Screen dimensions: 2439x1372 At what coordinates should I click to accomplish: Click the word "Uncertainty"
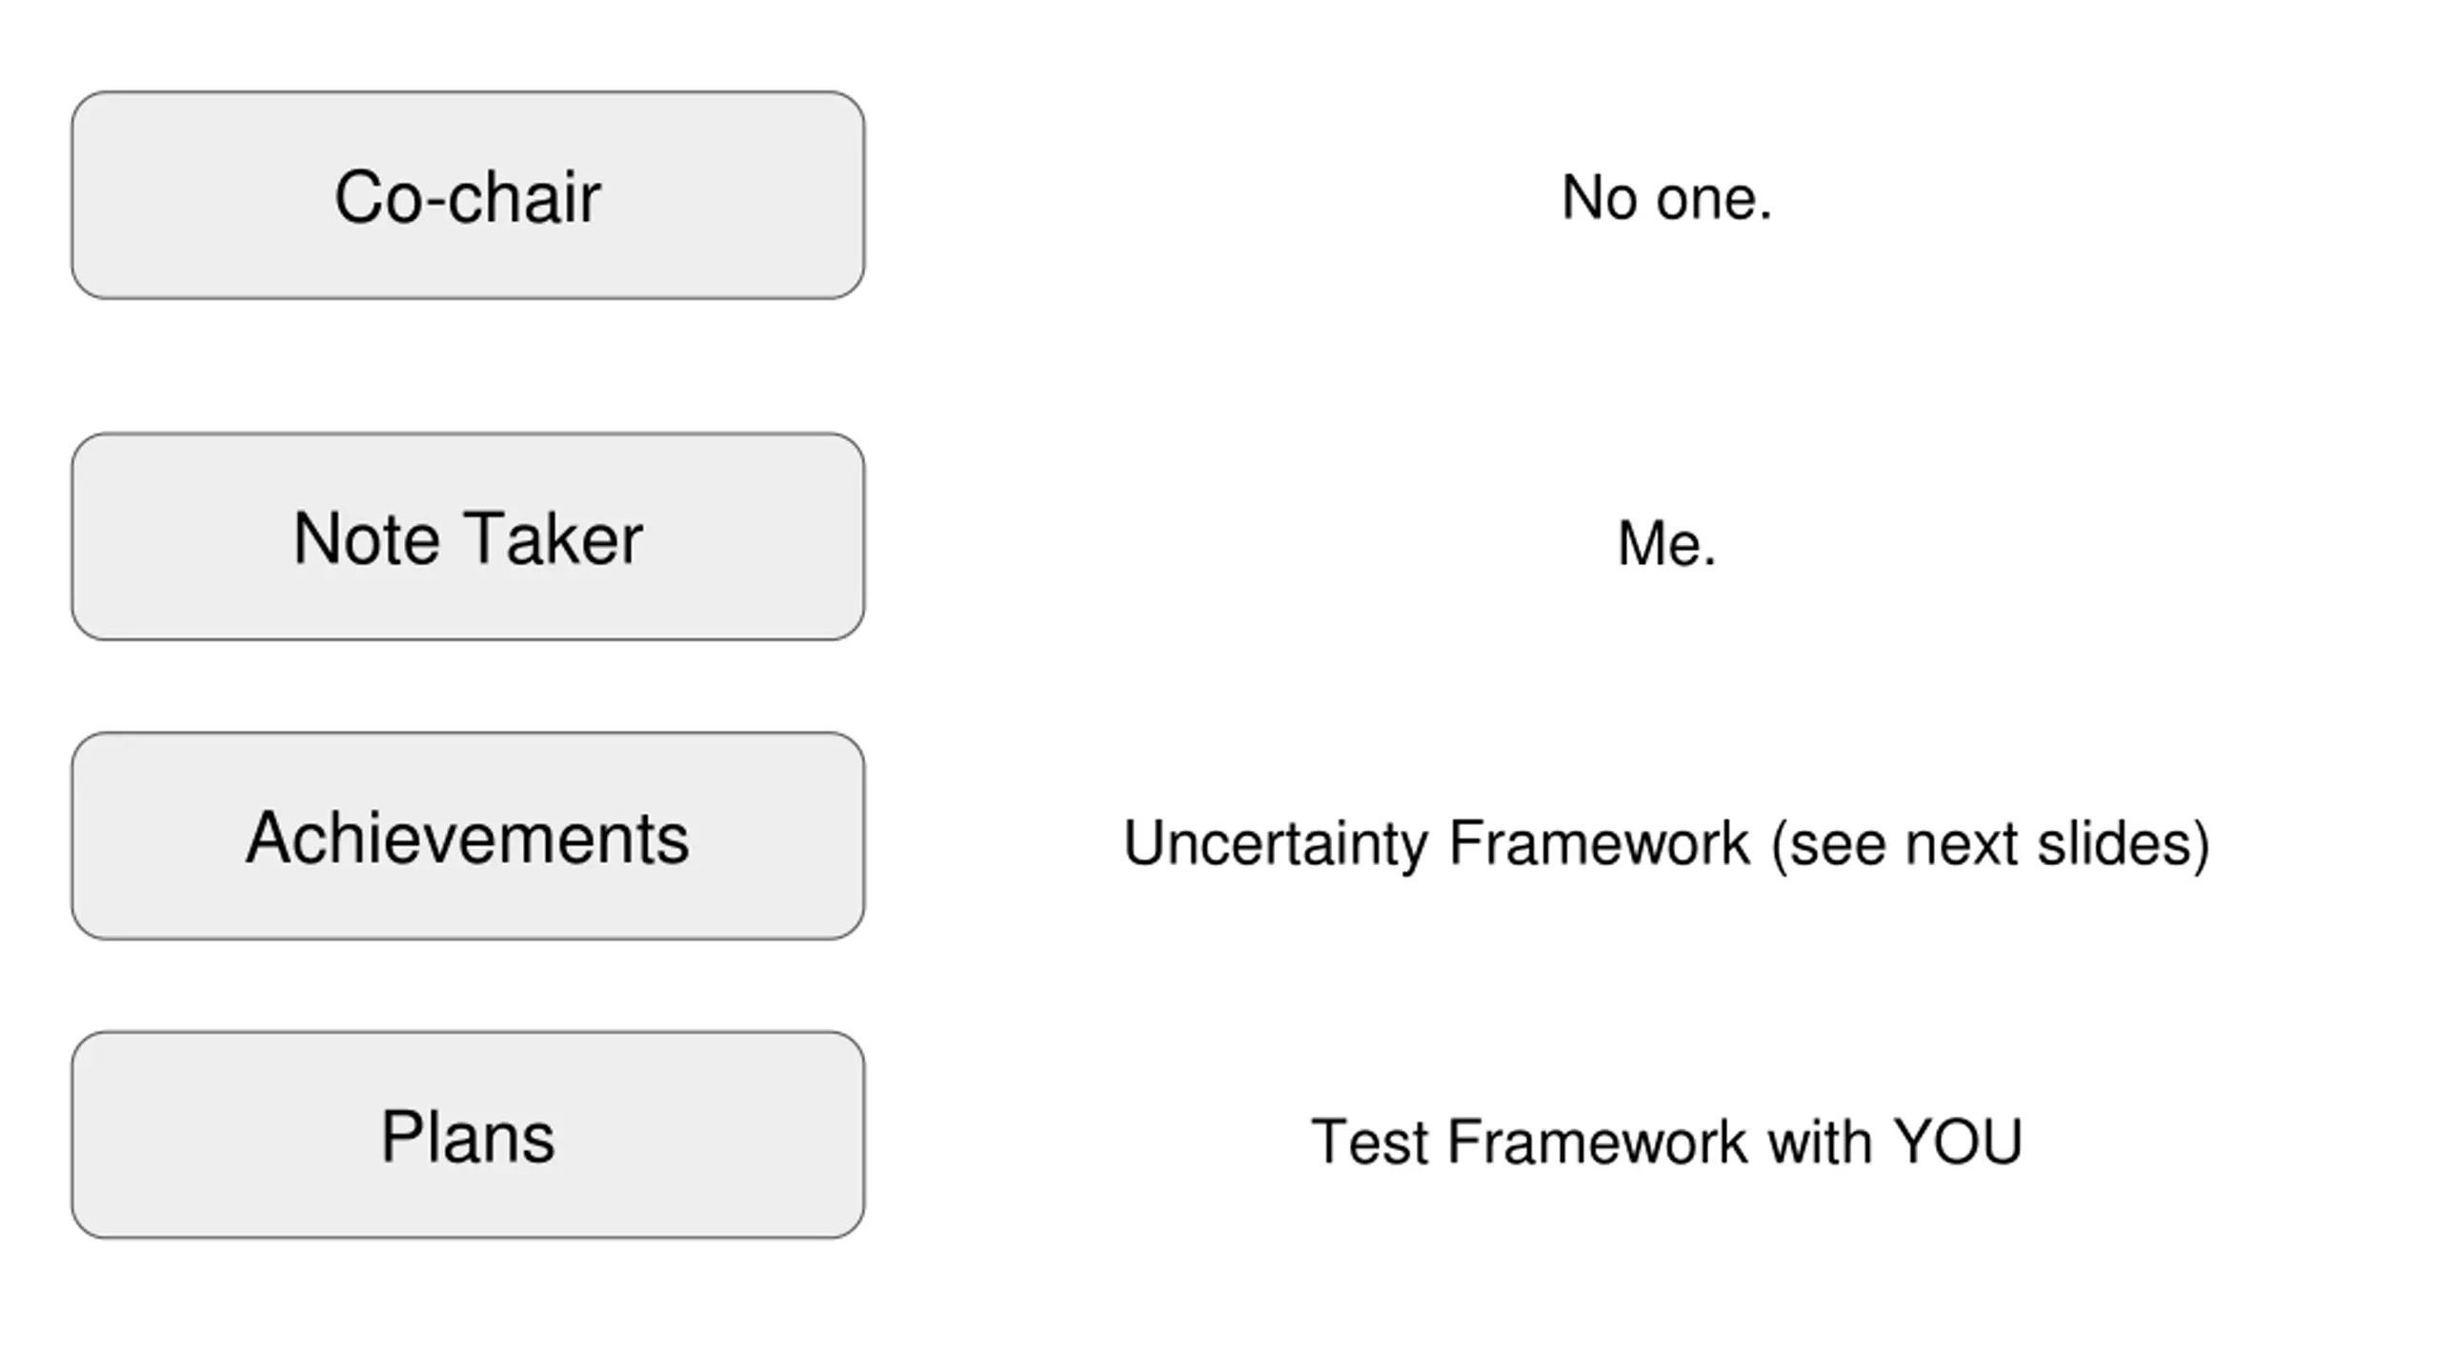1276,844
